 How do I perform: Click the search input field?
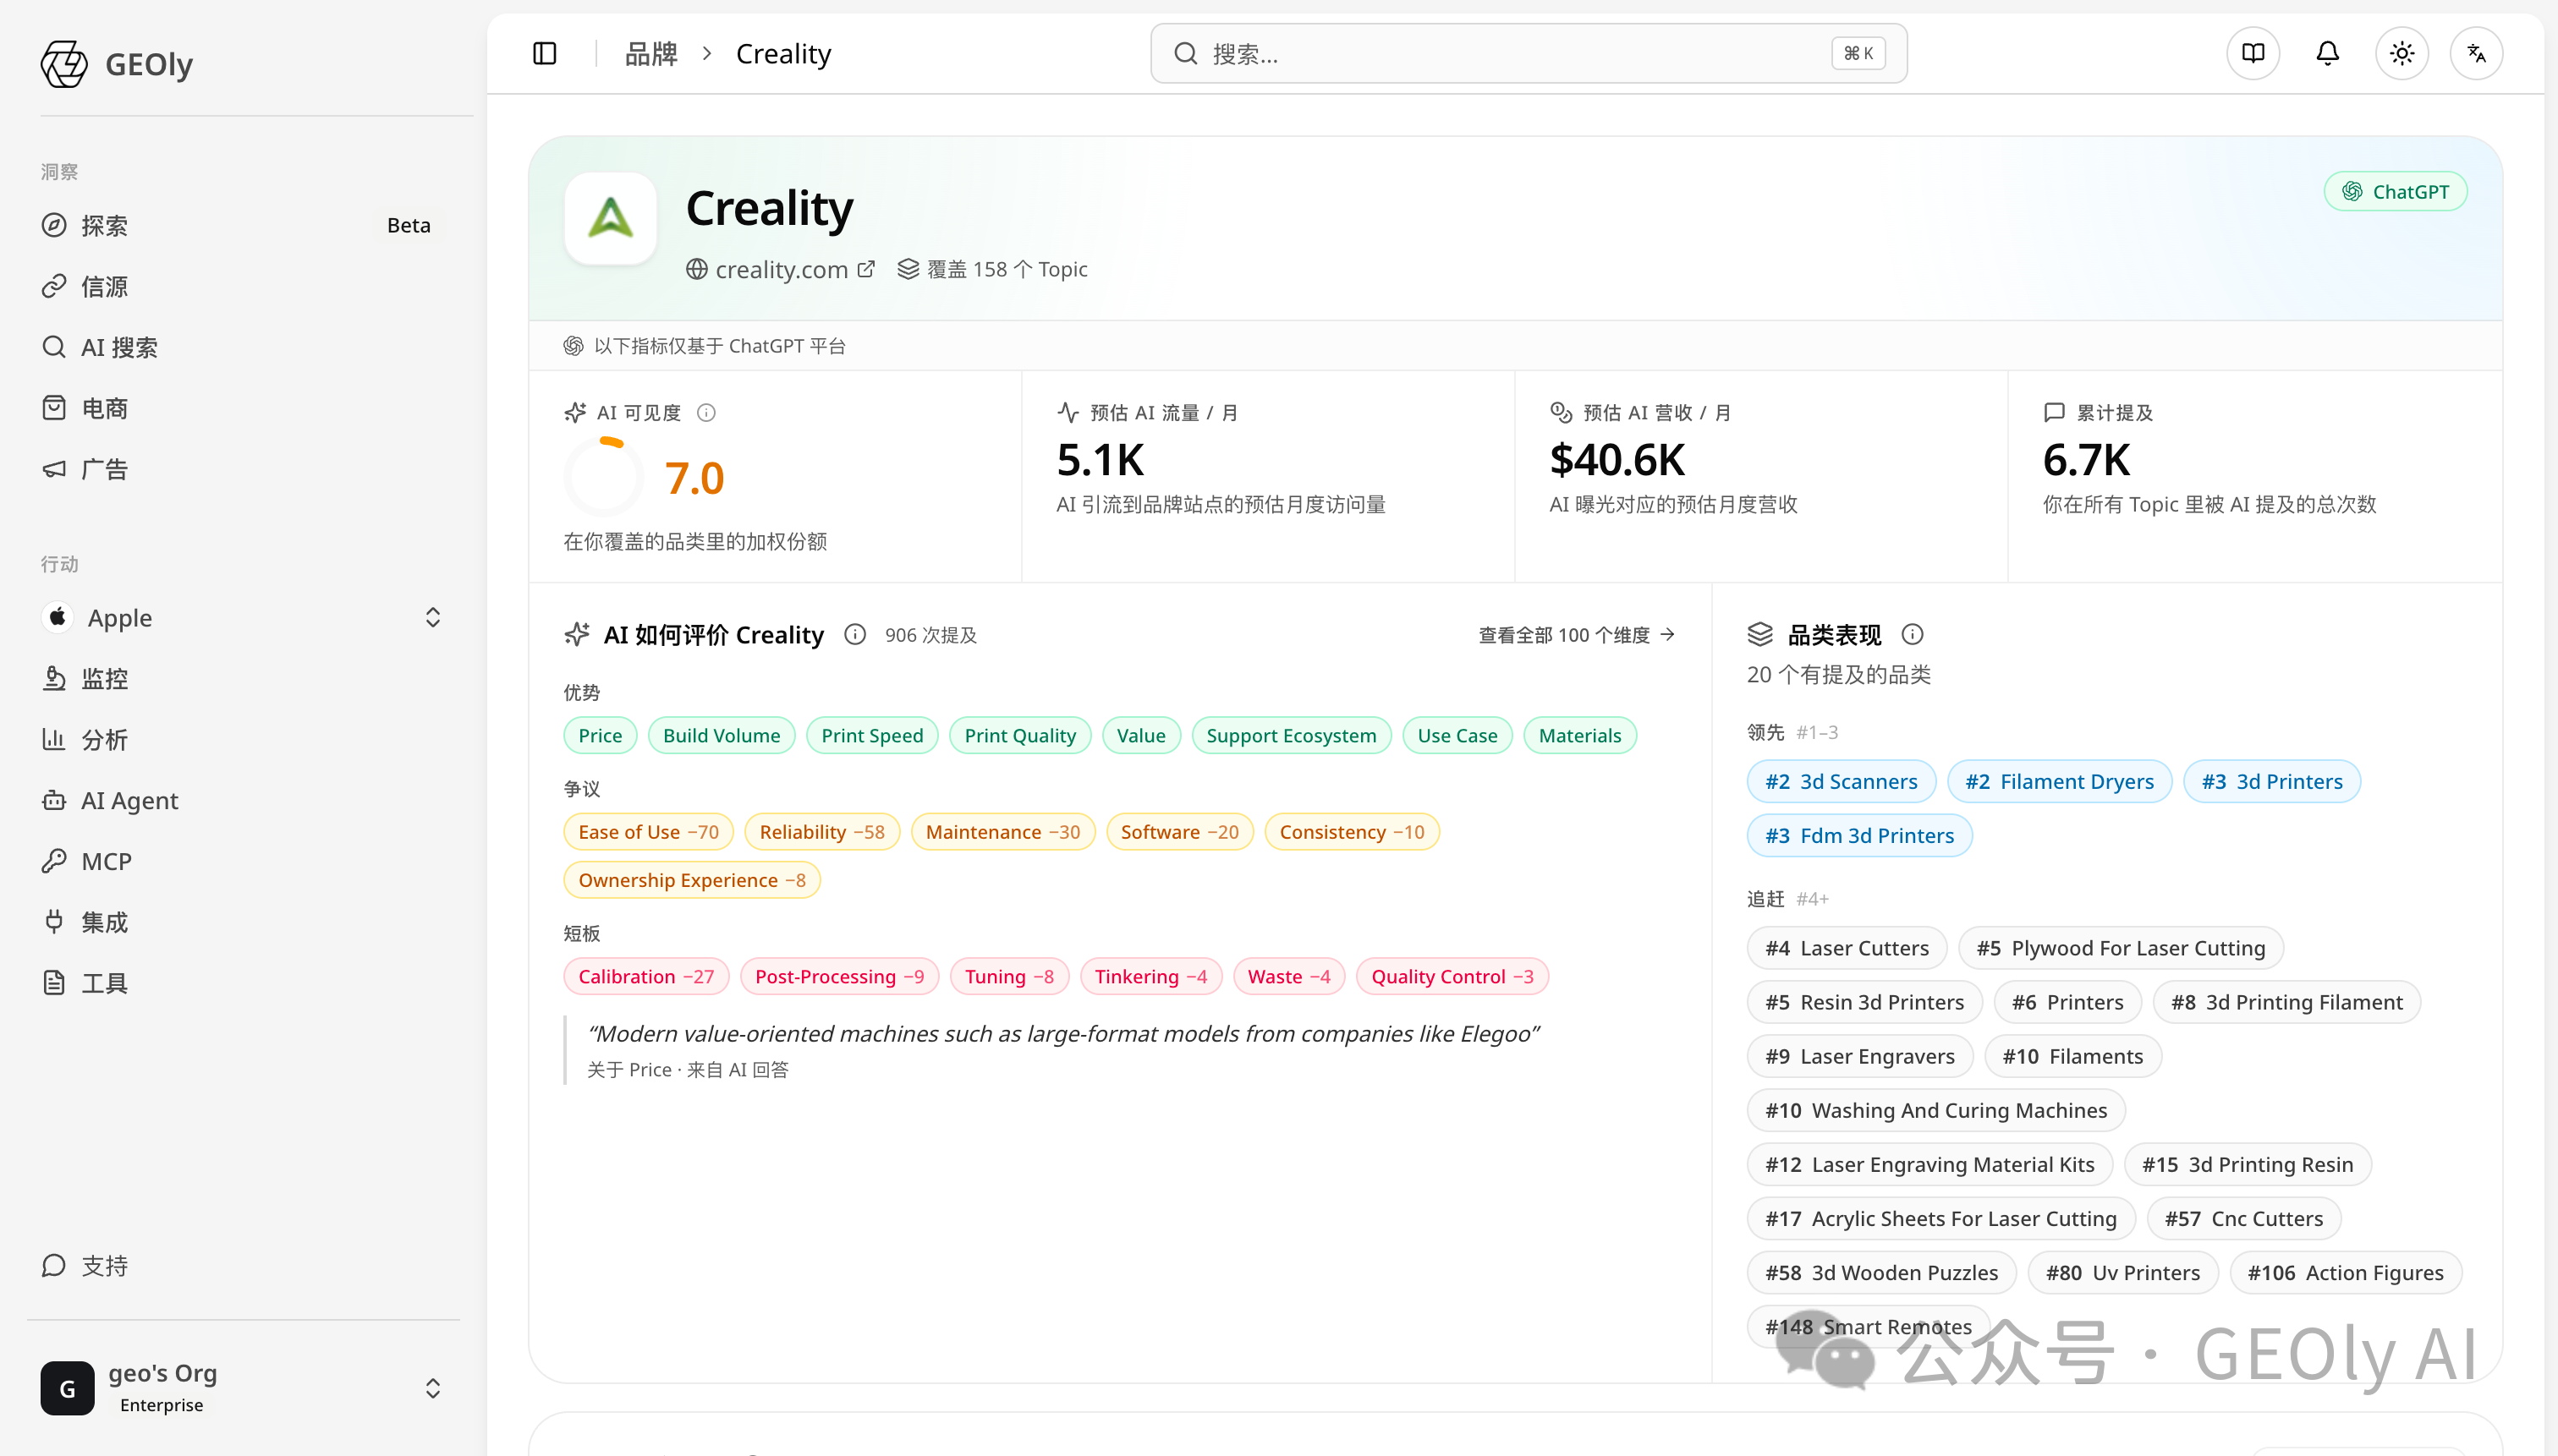pyautogui.click(x=1528, y=53)
